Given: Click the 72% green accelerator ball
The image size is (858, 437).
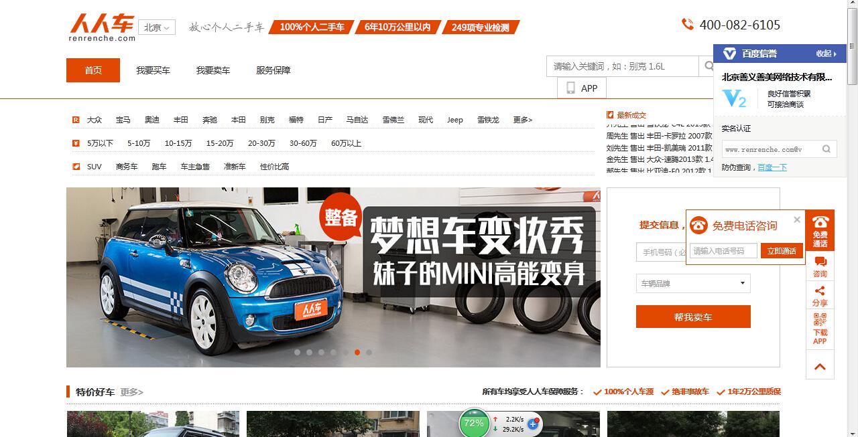Looking at the screenshot, I should click(474, 423).
